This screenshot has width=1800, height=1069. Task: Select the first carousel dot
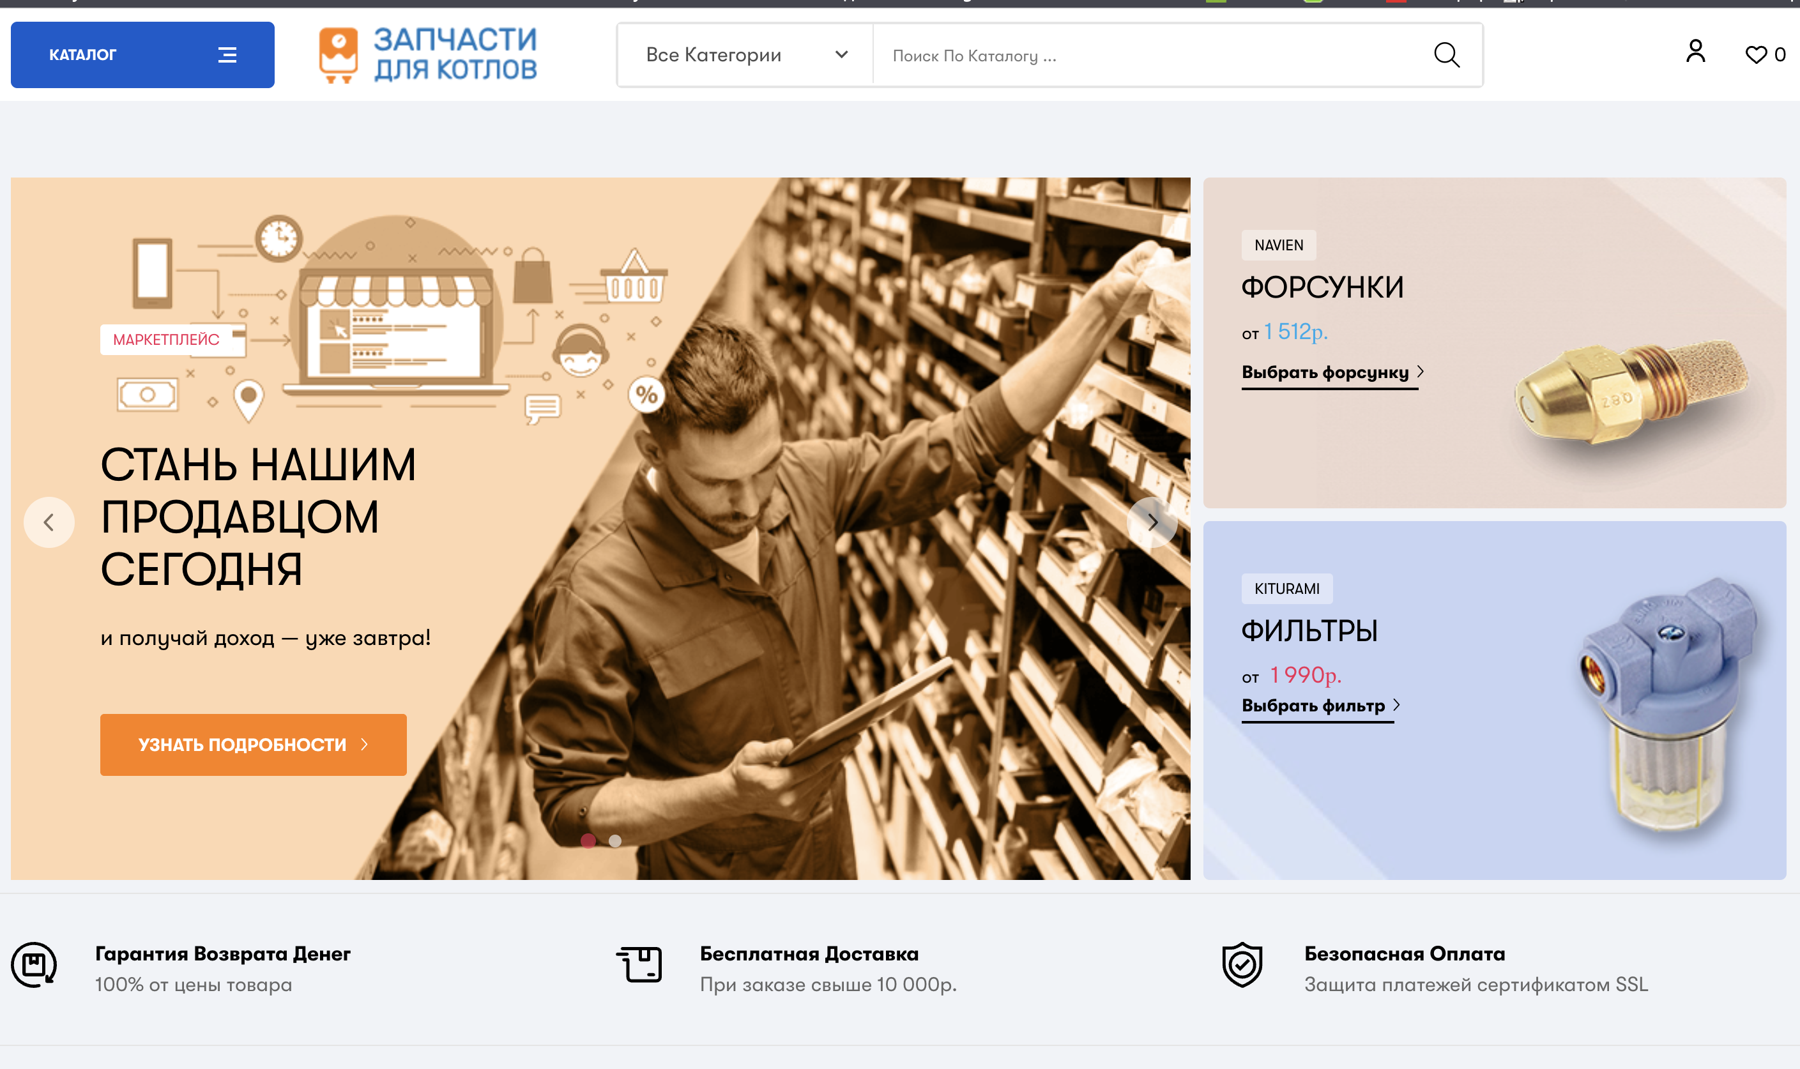(x=588, y=840)
